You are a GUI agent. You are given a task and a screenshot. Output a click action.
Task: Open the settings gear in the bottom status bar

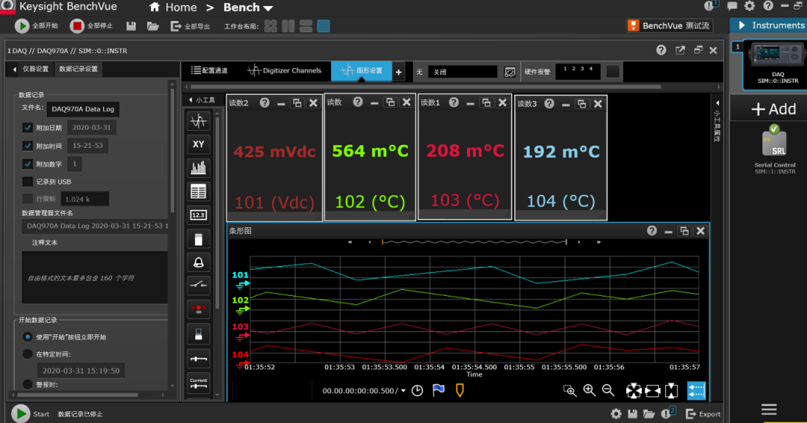[616, 414]
